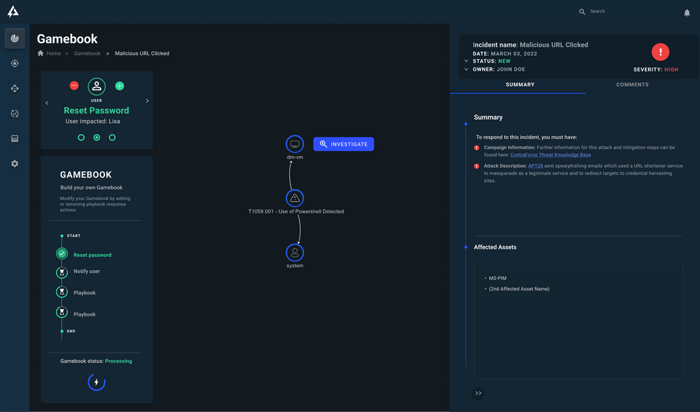Click the home icon in breadcrumb
Image resolution: width=700 pixels, height=412 pixels.
coord(41,53)
